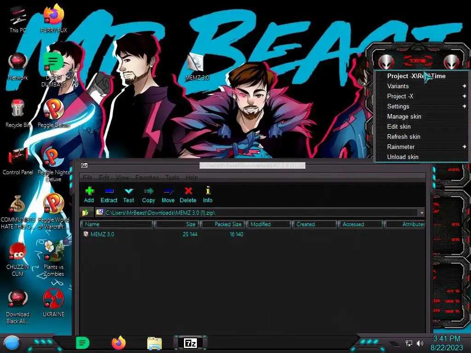Viewport: 471px width, 353px height.
Task: Open the UKRAINE desktop shortcut
Action: pyautogui.click(x=53, y=303)
